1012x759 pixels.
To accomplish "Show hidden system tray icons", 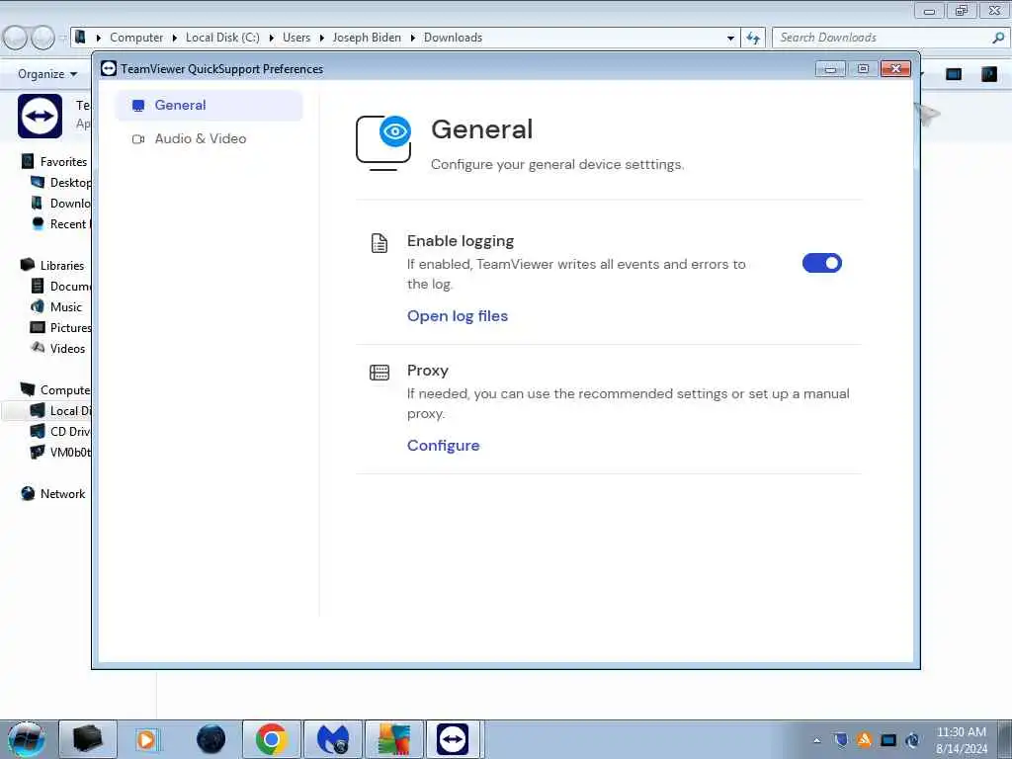I will pyautogui.click(x=816, y=740).
